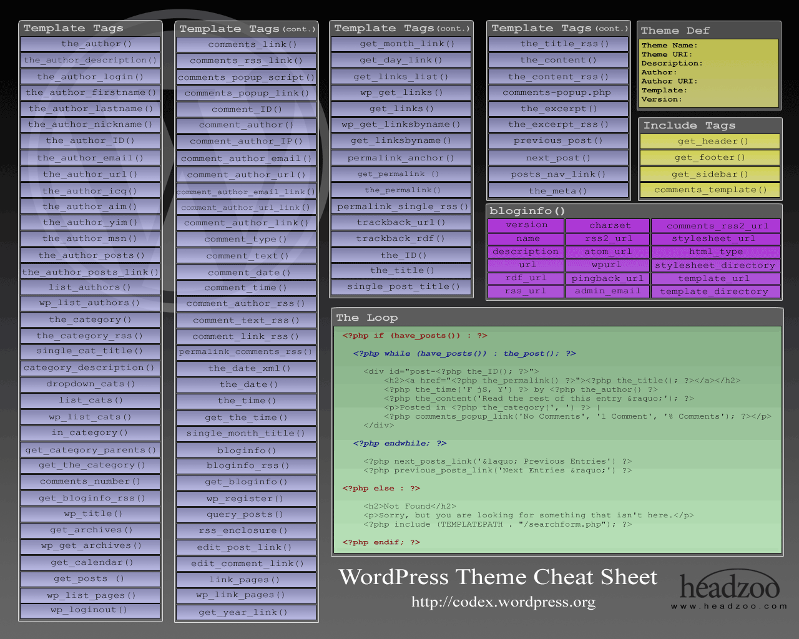Open the codex.wordpress.org link

[x=503, y=602]
